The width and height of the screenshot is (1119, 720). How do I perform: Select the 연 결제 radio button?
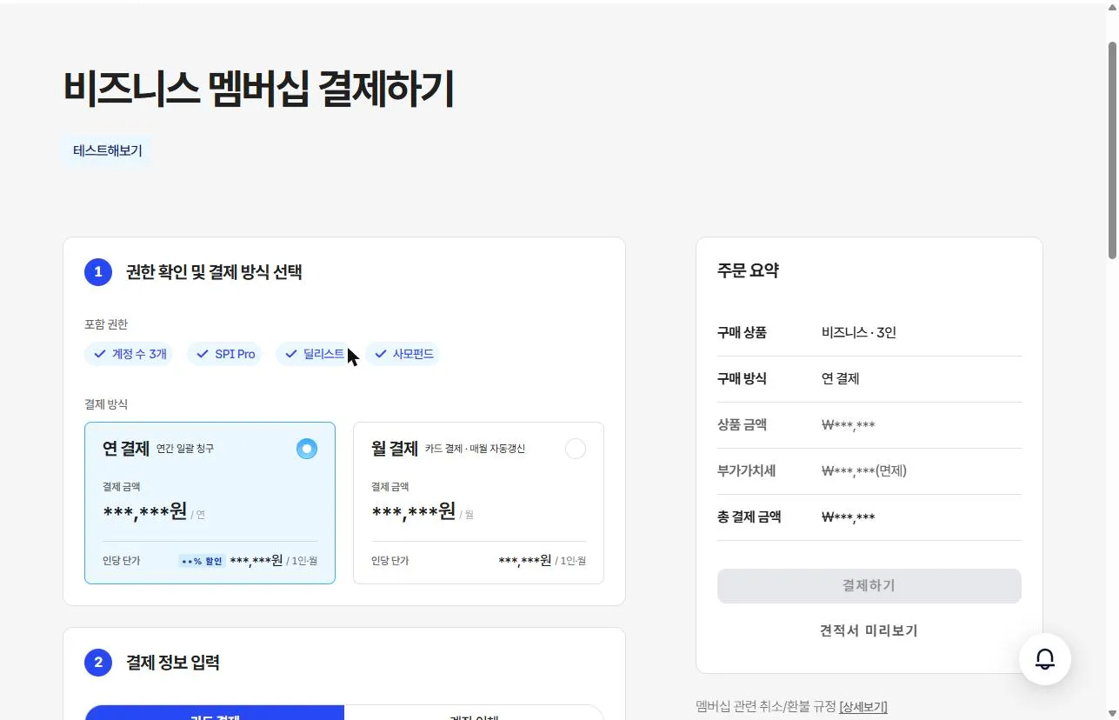307,449
